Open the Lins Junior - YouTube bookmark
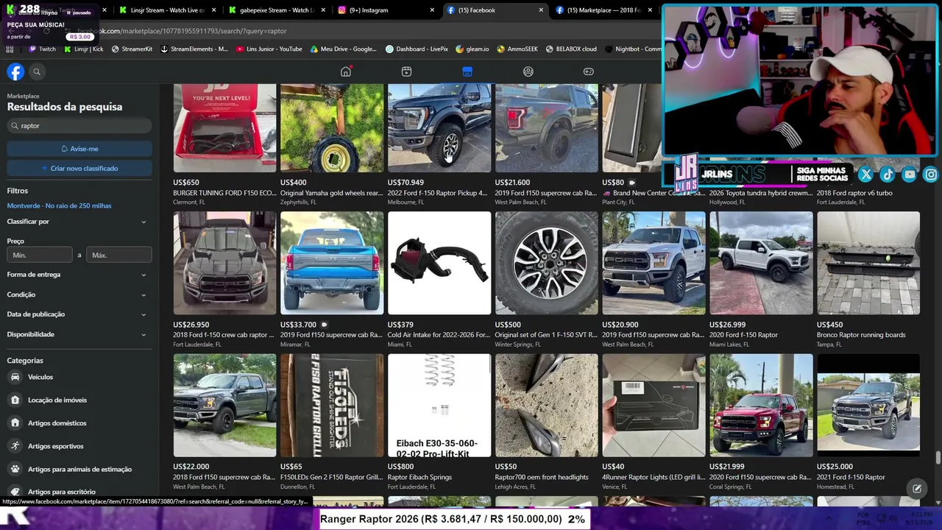942x530 pixels. tap(269, 49)
